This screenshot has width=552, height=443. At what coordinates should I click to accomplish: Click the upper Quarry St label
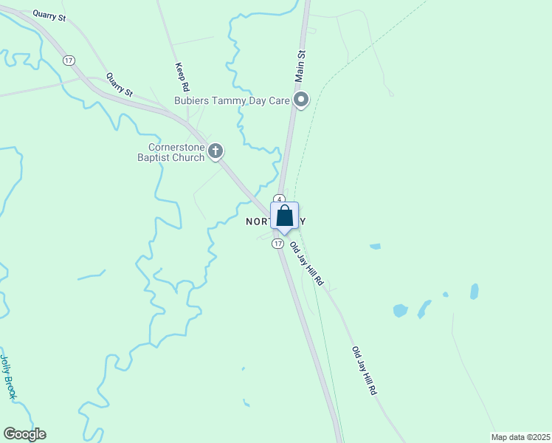[x=49, y=16]
